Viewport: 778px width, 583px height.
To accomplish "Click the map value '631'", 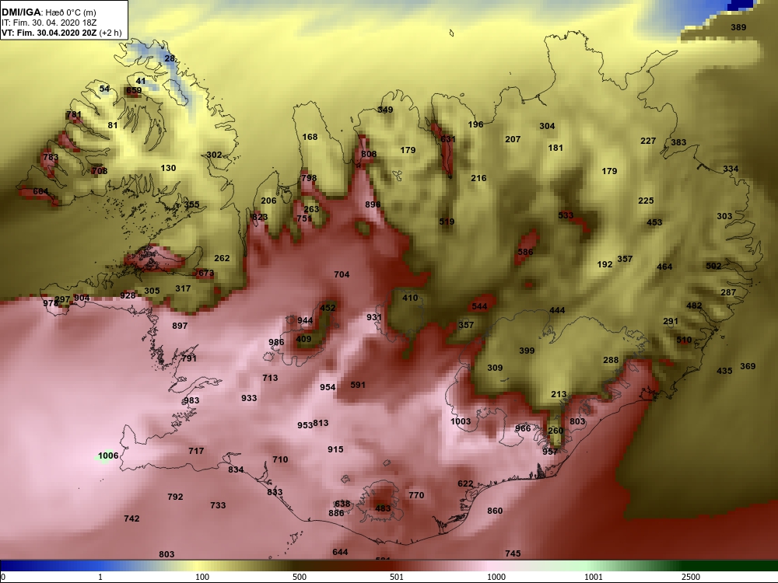I will (447, 139).
